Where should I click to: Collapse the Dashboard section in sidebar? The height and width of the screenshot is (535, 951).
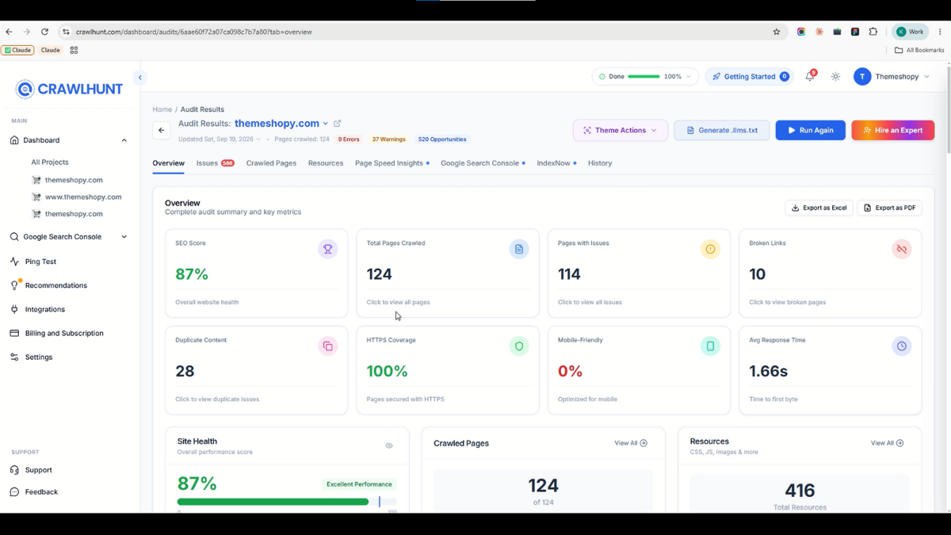[x=124, y=140]
